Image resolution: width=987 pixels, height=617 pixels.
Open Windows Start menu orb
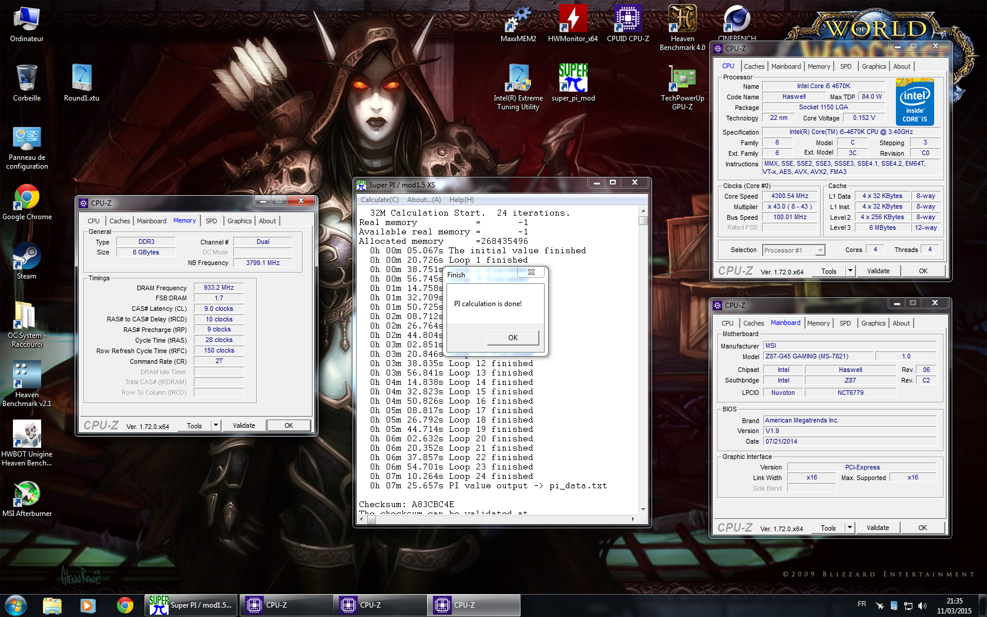(16, 605)
